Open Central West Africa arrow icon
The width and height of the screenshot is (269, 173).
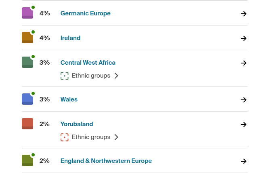(x=244, y=63)
